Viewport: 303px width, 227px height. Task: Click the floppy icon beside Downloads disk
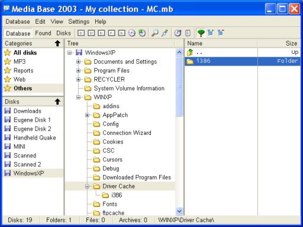tap(8, 111)
